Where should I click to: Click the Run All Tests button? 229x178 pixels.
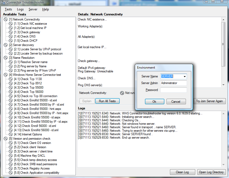click(107, 101)
